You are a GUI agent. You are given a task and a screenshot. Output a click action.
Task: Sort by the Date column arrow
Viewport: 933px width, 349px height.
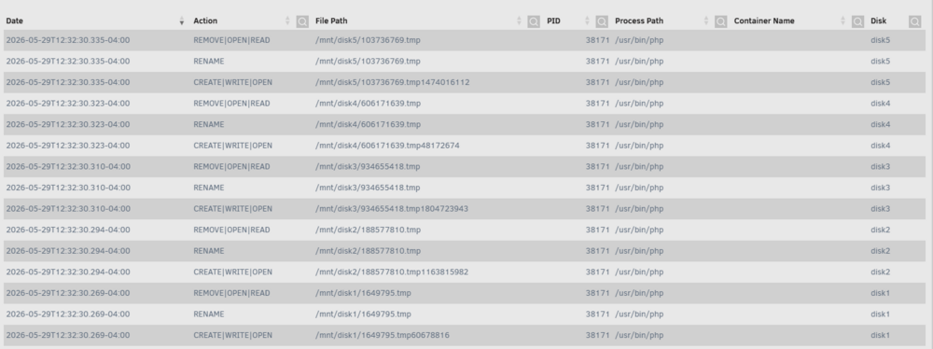(x=182, y=21)
